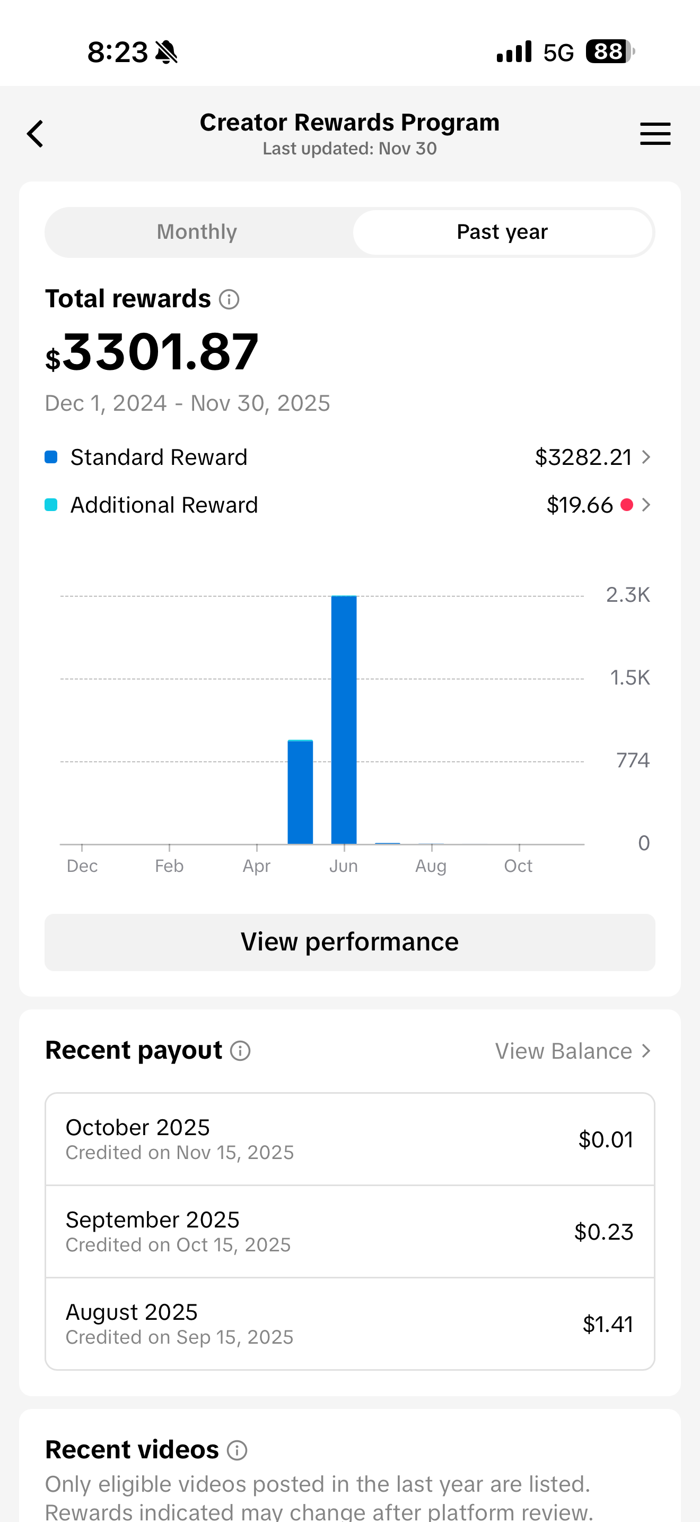Open the September 2025 payout entry

[x=350, y=1231]
